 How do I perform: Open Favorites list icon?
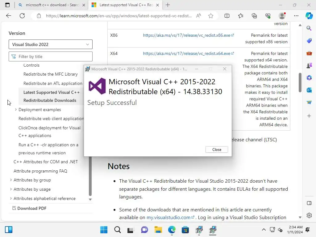[241, 16]
